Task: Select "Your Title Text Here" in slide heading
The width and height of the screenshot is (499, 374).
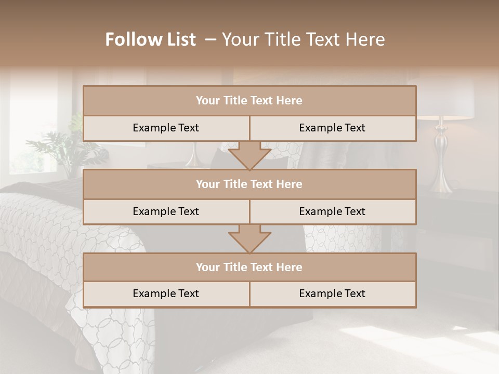Action: [303, 39]
